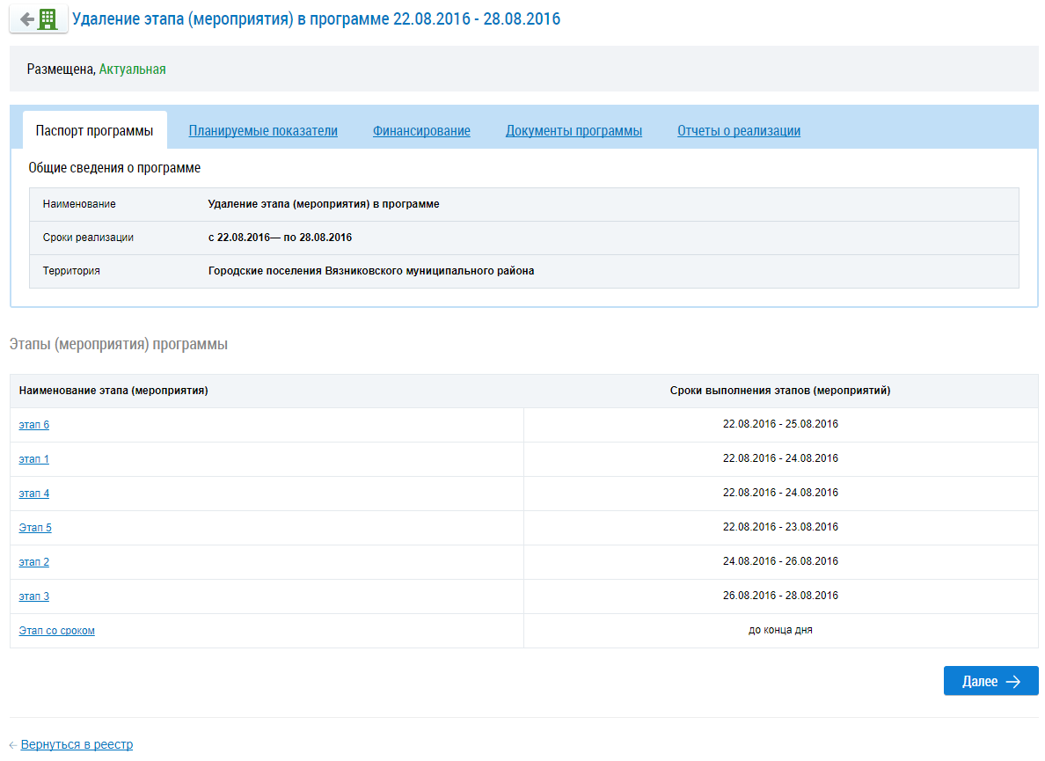
Task: Open the этап 1 link
Action: click(x=34, y=459)
